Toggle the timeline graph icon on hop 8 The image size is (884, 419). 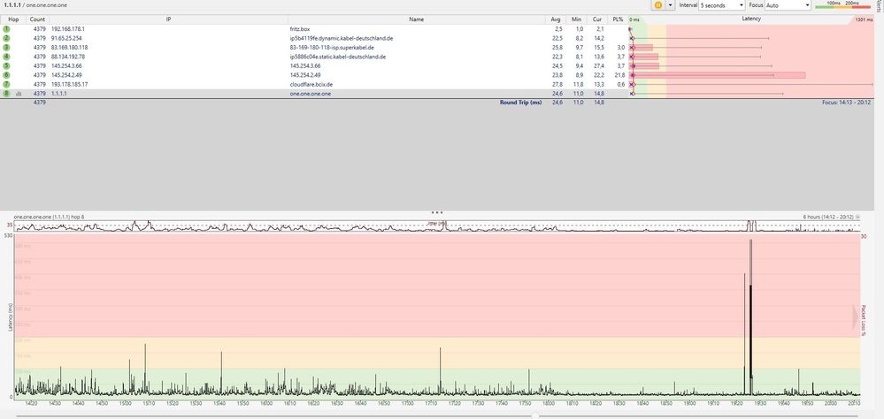(19, 94)
